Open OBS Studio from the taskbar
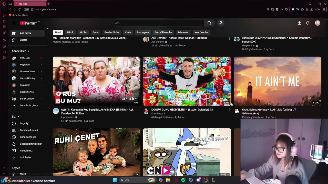This screenshot has width=328, height=184. 206,180
